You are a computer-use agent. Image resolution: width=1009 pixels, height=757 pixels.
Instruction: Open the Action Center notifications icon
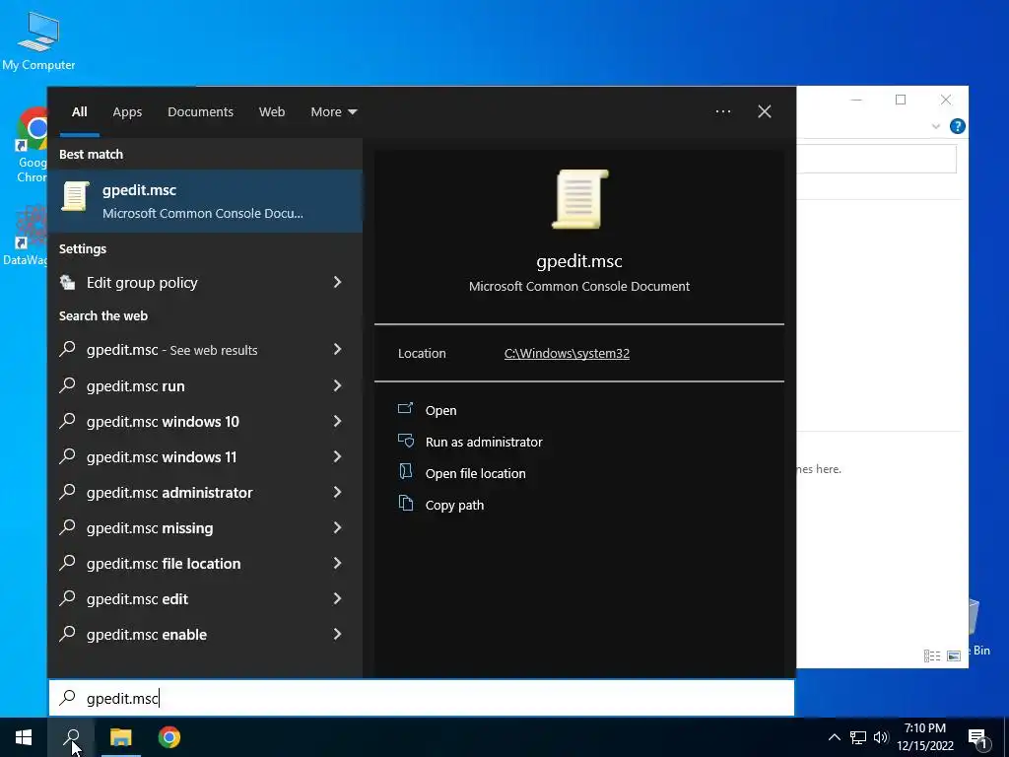click(977, 738)
